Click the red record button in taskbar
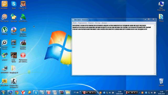This screenshot has height=95, width=168. pos(49,93)
